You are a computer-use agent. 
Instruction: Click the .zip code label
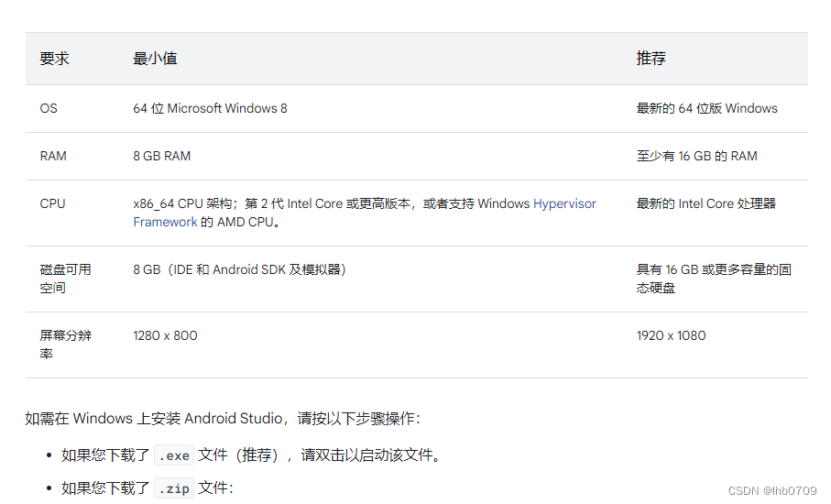[x=174, y=488]
